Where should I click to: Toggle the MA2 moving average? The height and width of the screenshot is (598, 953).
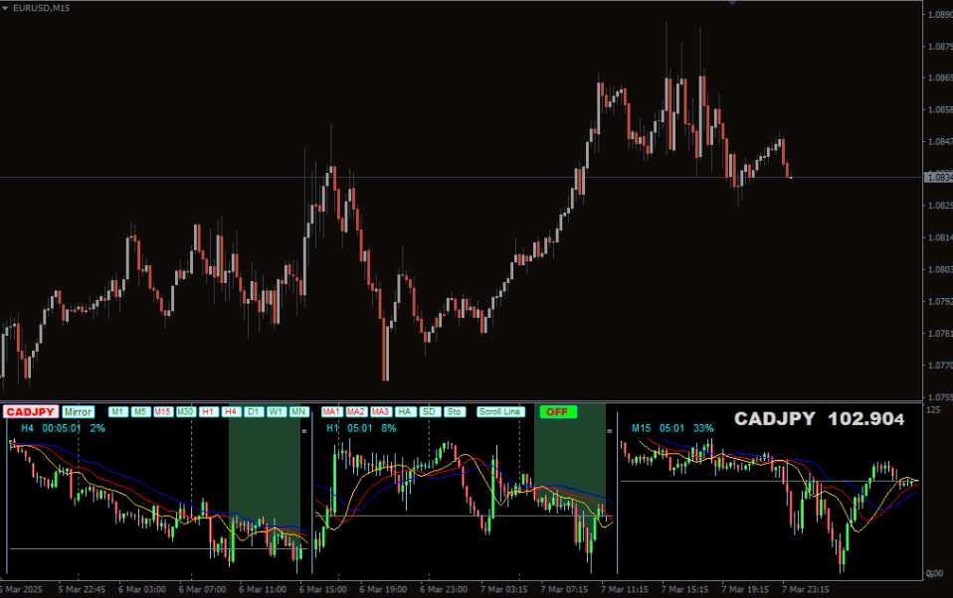[x=356, y=411]
